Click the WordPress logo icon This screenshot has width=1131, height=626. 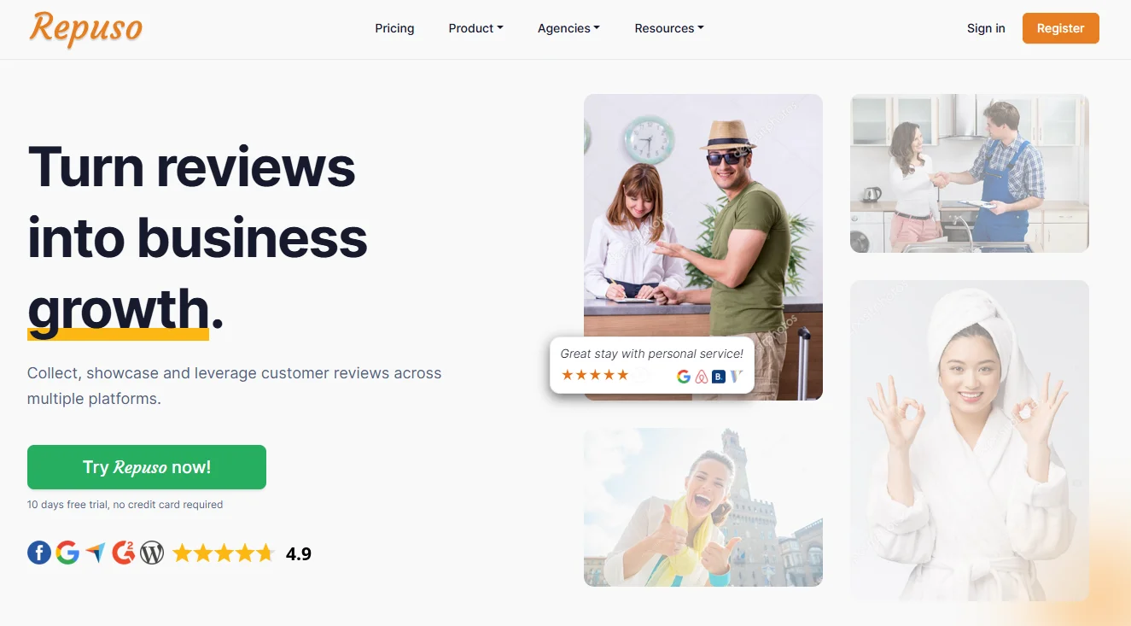coord(152,553)
